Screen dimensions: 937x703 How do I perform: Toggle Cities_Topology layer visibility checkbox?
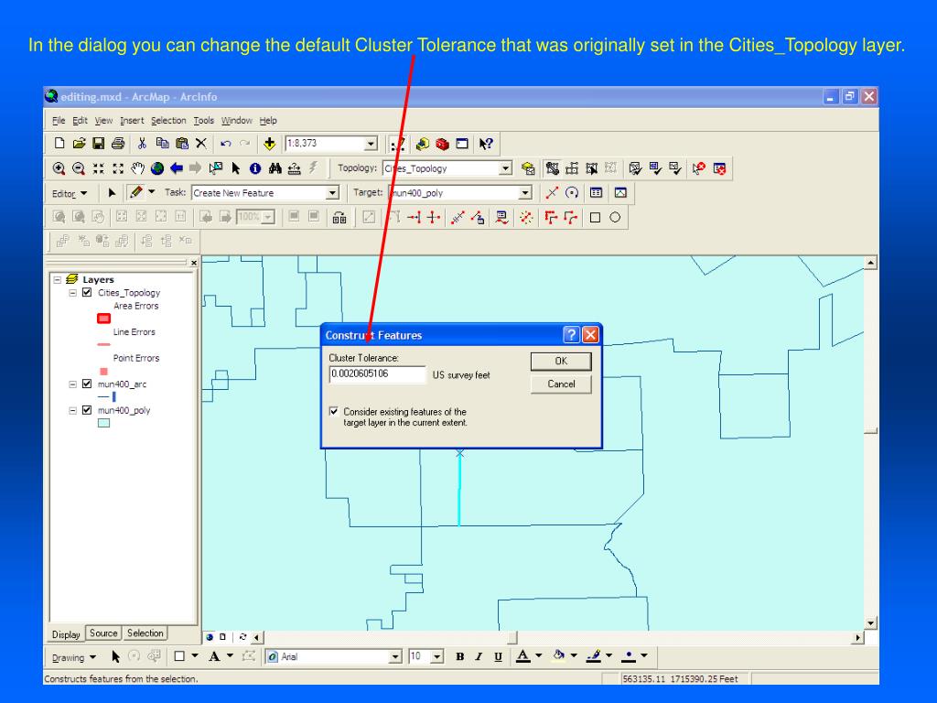87,292
